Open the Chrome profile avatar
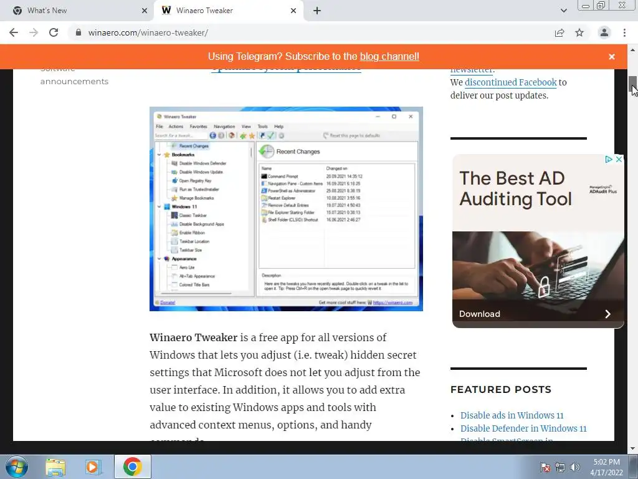 point(604,32)
